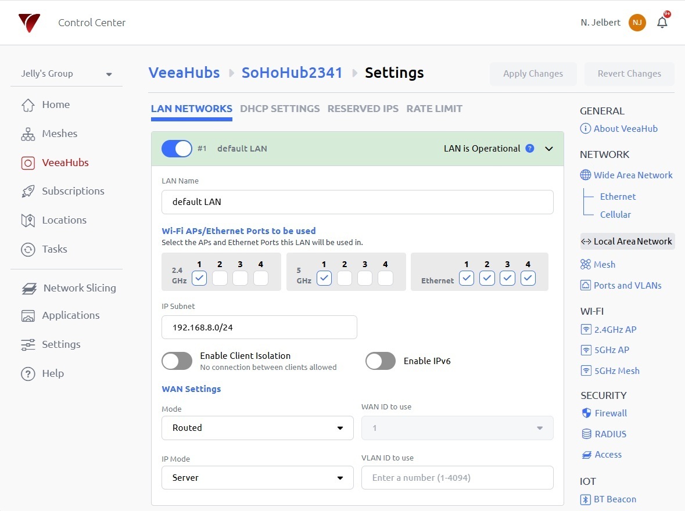
Task: Click the 2.4GHz AP wifi icon
Action: (586, 329)
